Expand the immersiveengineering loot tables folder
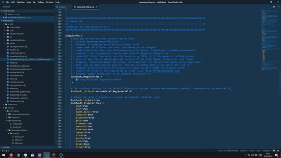The width and height of the screenshot is (281, 158). (21, 114)
